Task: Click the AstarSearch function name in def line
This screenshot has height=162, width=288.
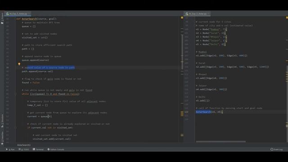Action: [29, 19]
